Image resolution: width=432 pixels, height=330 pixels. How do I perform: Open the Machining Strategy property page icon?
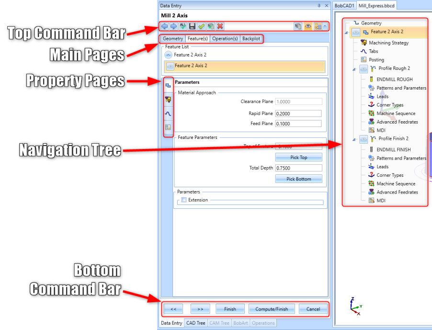168,99
